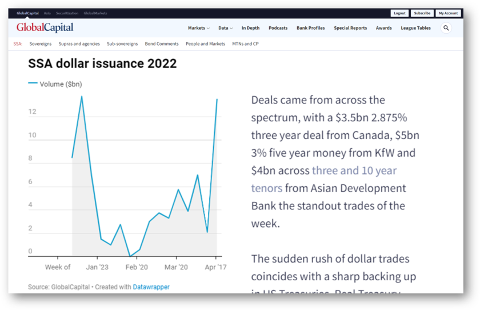Click the GlobalCapital logo

(45, 27)
